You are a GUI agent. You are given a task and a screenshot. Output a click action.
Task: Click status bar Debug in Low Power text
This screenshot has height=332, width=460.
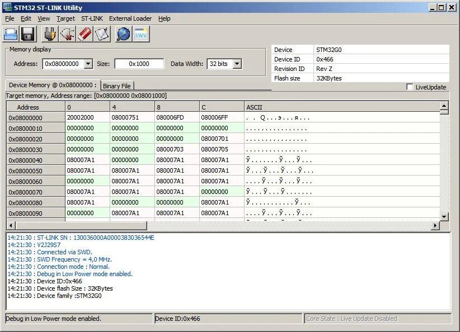click(x=53, y=319)
